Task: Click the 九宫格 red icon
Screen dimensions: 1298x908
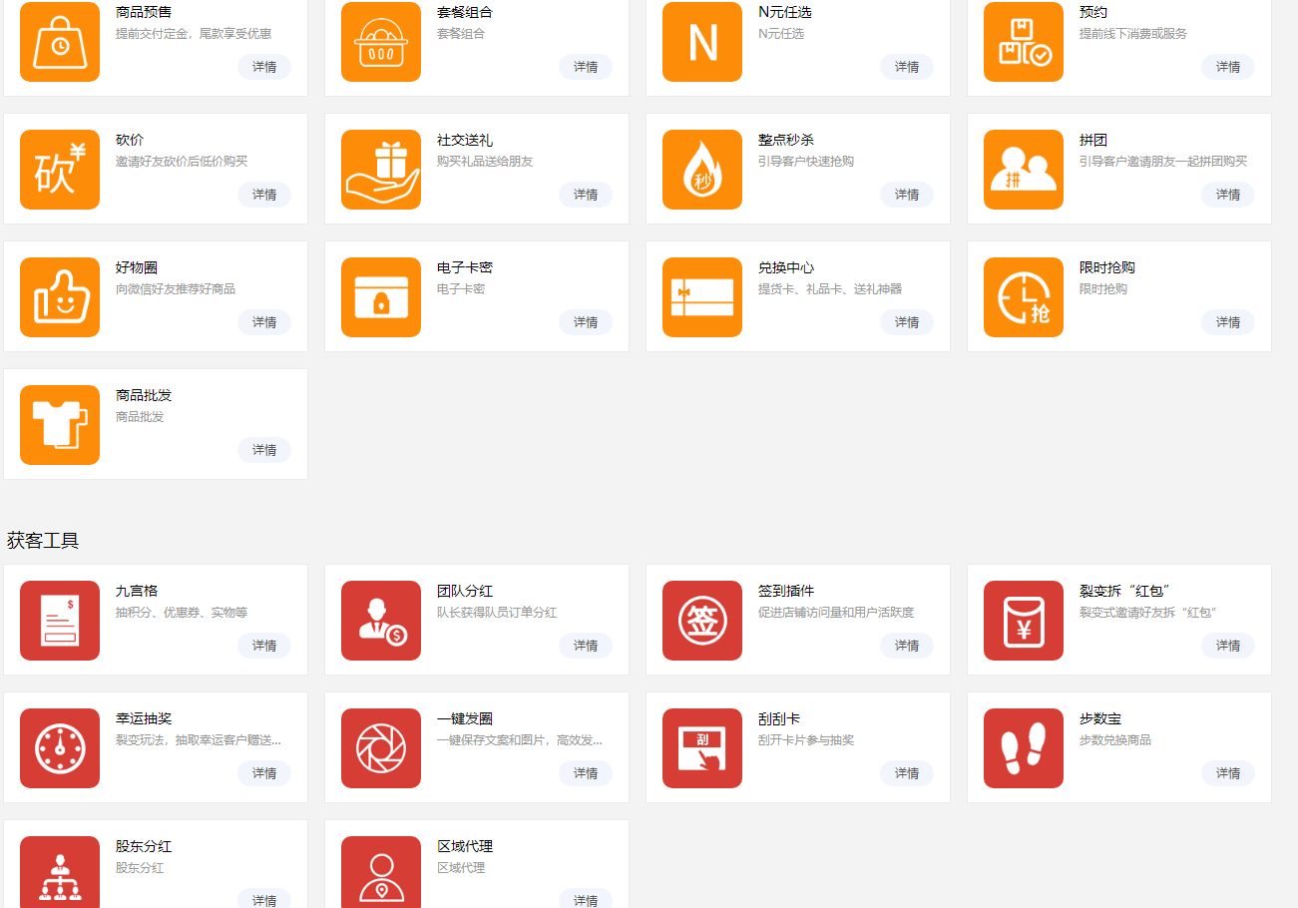Action: (x=60, y=621)
